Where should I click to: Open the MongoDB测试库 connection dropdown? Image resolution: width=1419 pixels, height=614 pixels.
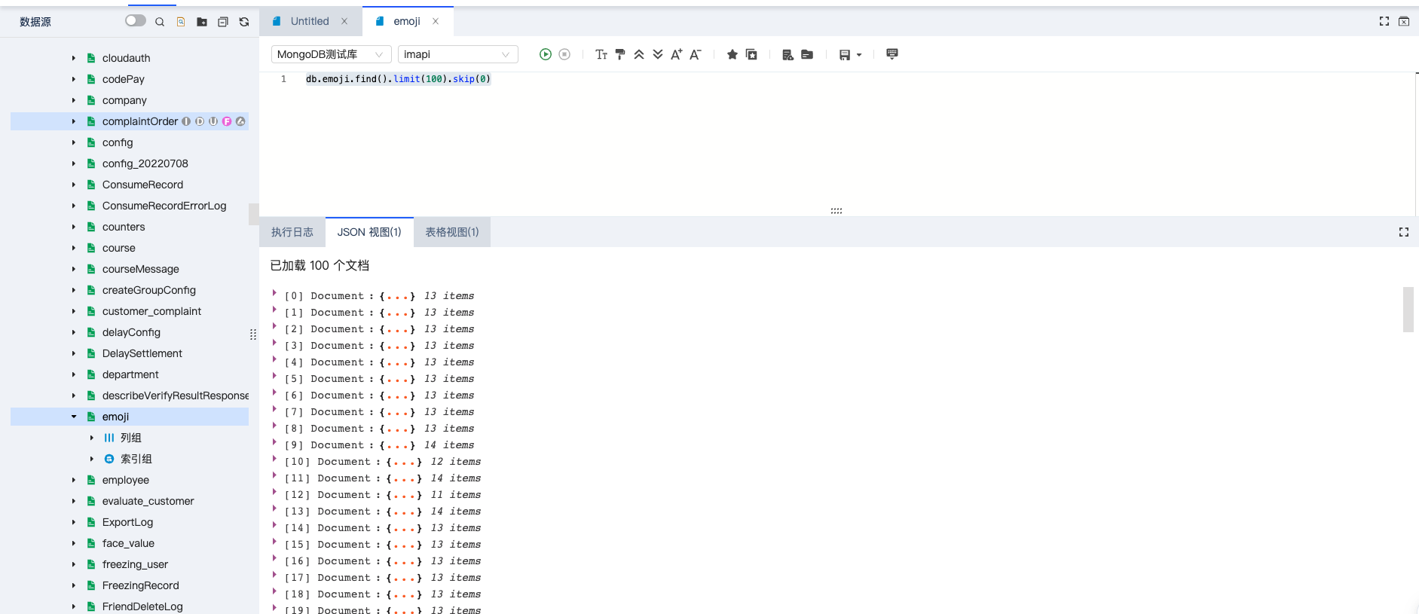(x=332, y=54)
